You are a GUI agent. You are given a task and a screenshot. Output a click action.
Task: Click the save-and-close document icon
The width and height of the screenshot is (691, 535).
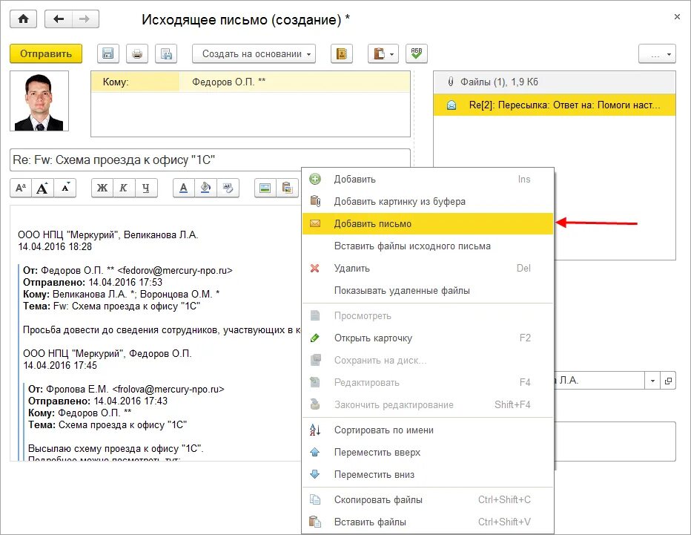pyautogui.click(x=166, y=54)
